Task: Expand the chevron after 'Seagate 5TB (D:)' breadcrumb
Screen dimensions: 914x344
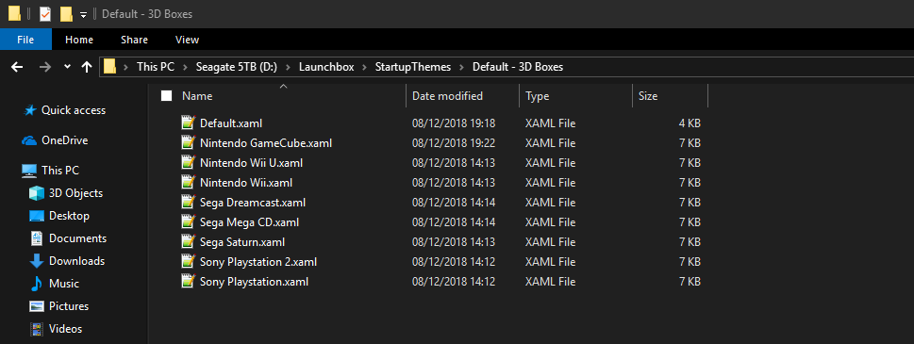Action: [289, 67]
